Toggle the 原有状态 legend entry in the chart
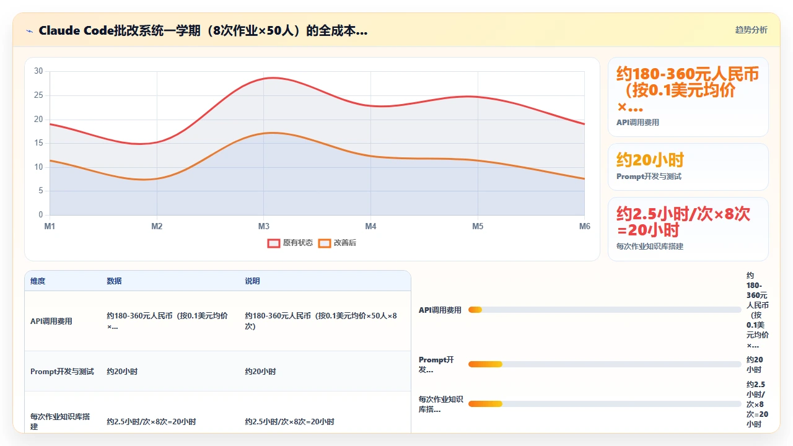Screen dimensions: 793x446 coord(290,243)
